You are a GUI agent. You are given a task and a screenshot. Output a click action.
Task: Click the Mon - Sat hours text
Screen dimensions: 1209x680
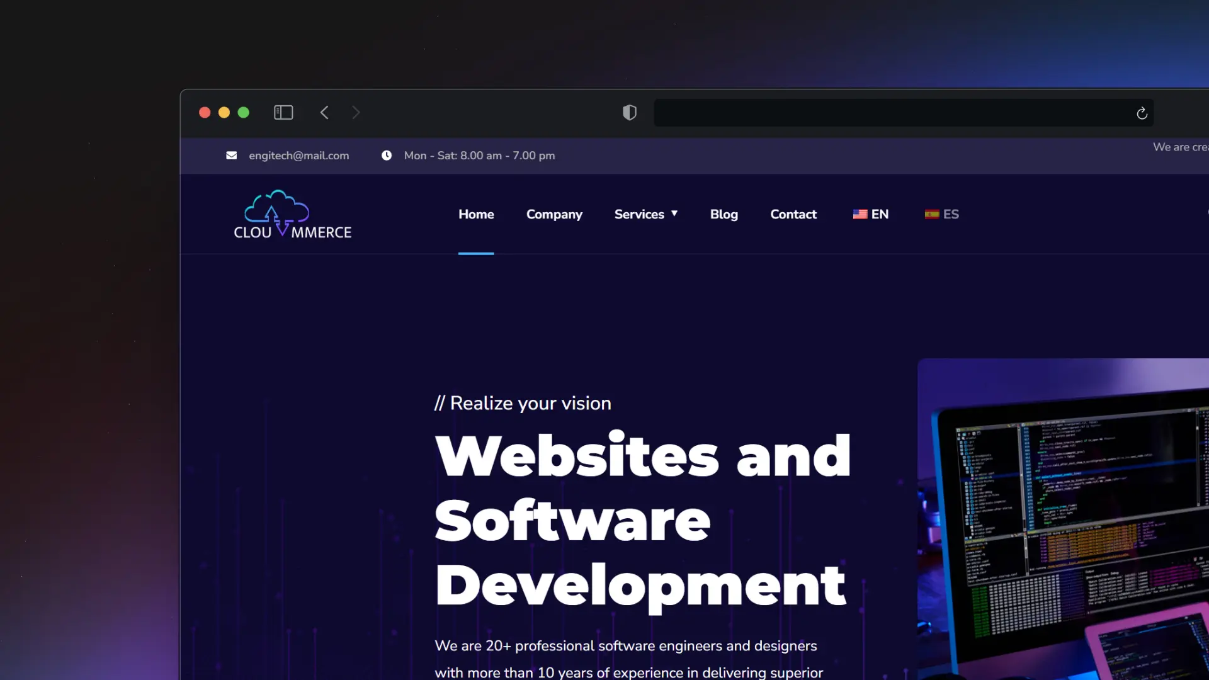coord(479,156)
